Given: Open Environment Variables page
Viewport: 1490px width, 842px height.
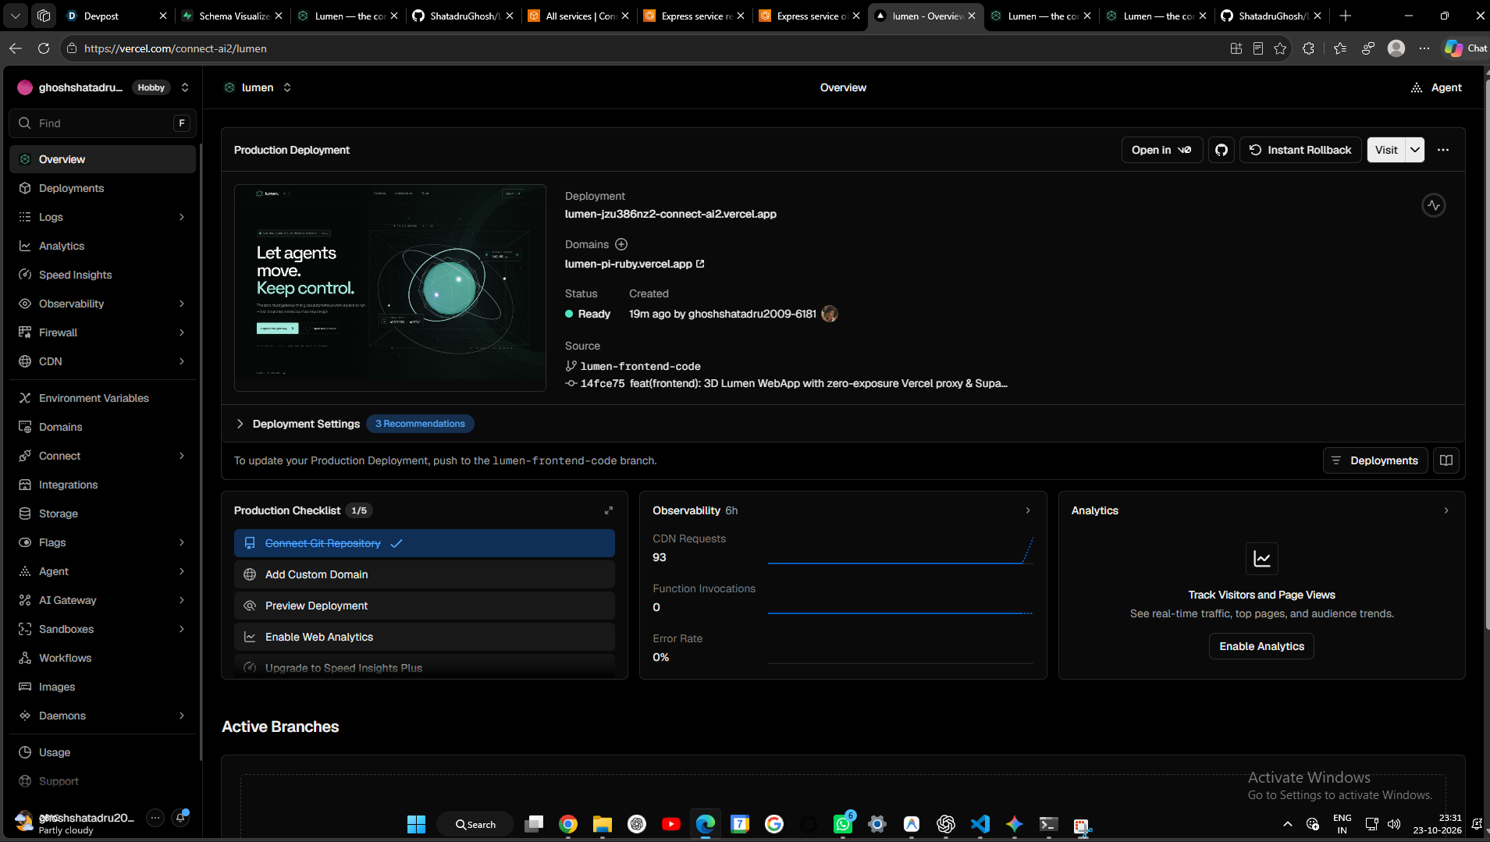Looking at the screenshot, I should point(102,398).
